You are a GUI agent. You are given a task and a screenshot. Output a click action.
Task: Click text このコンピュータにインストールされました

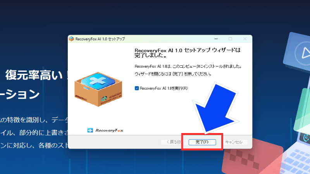point(188,66)
